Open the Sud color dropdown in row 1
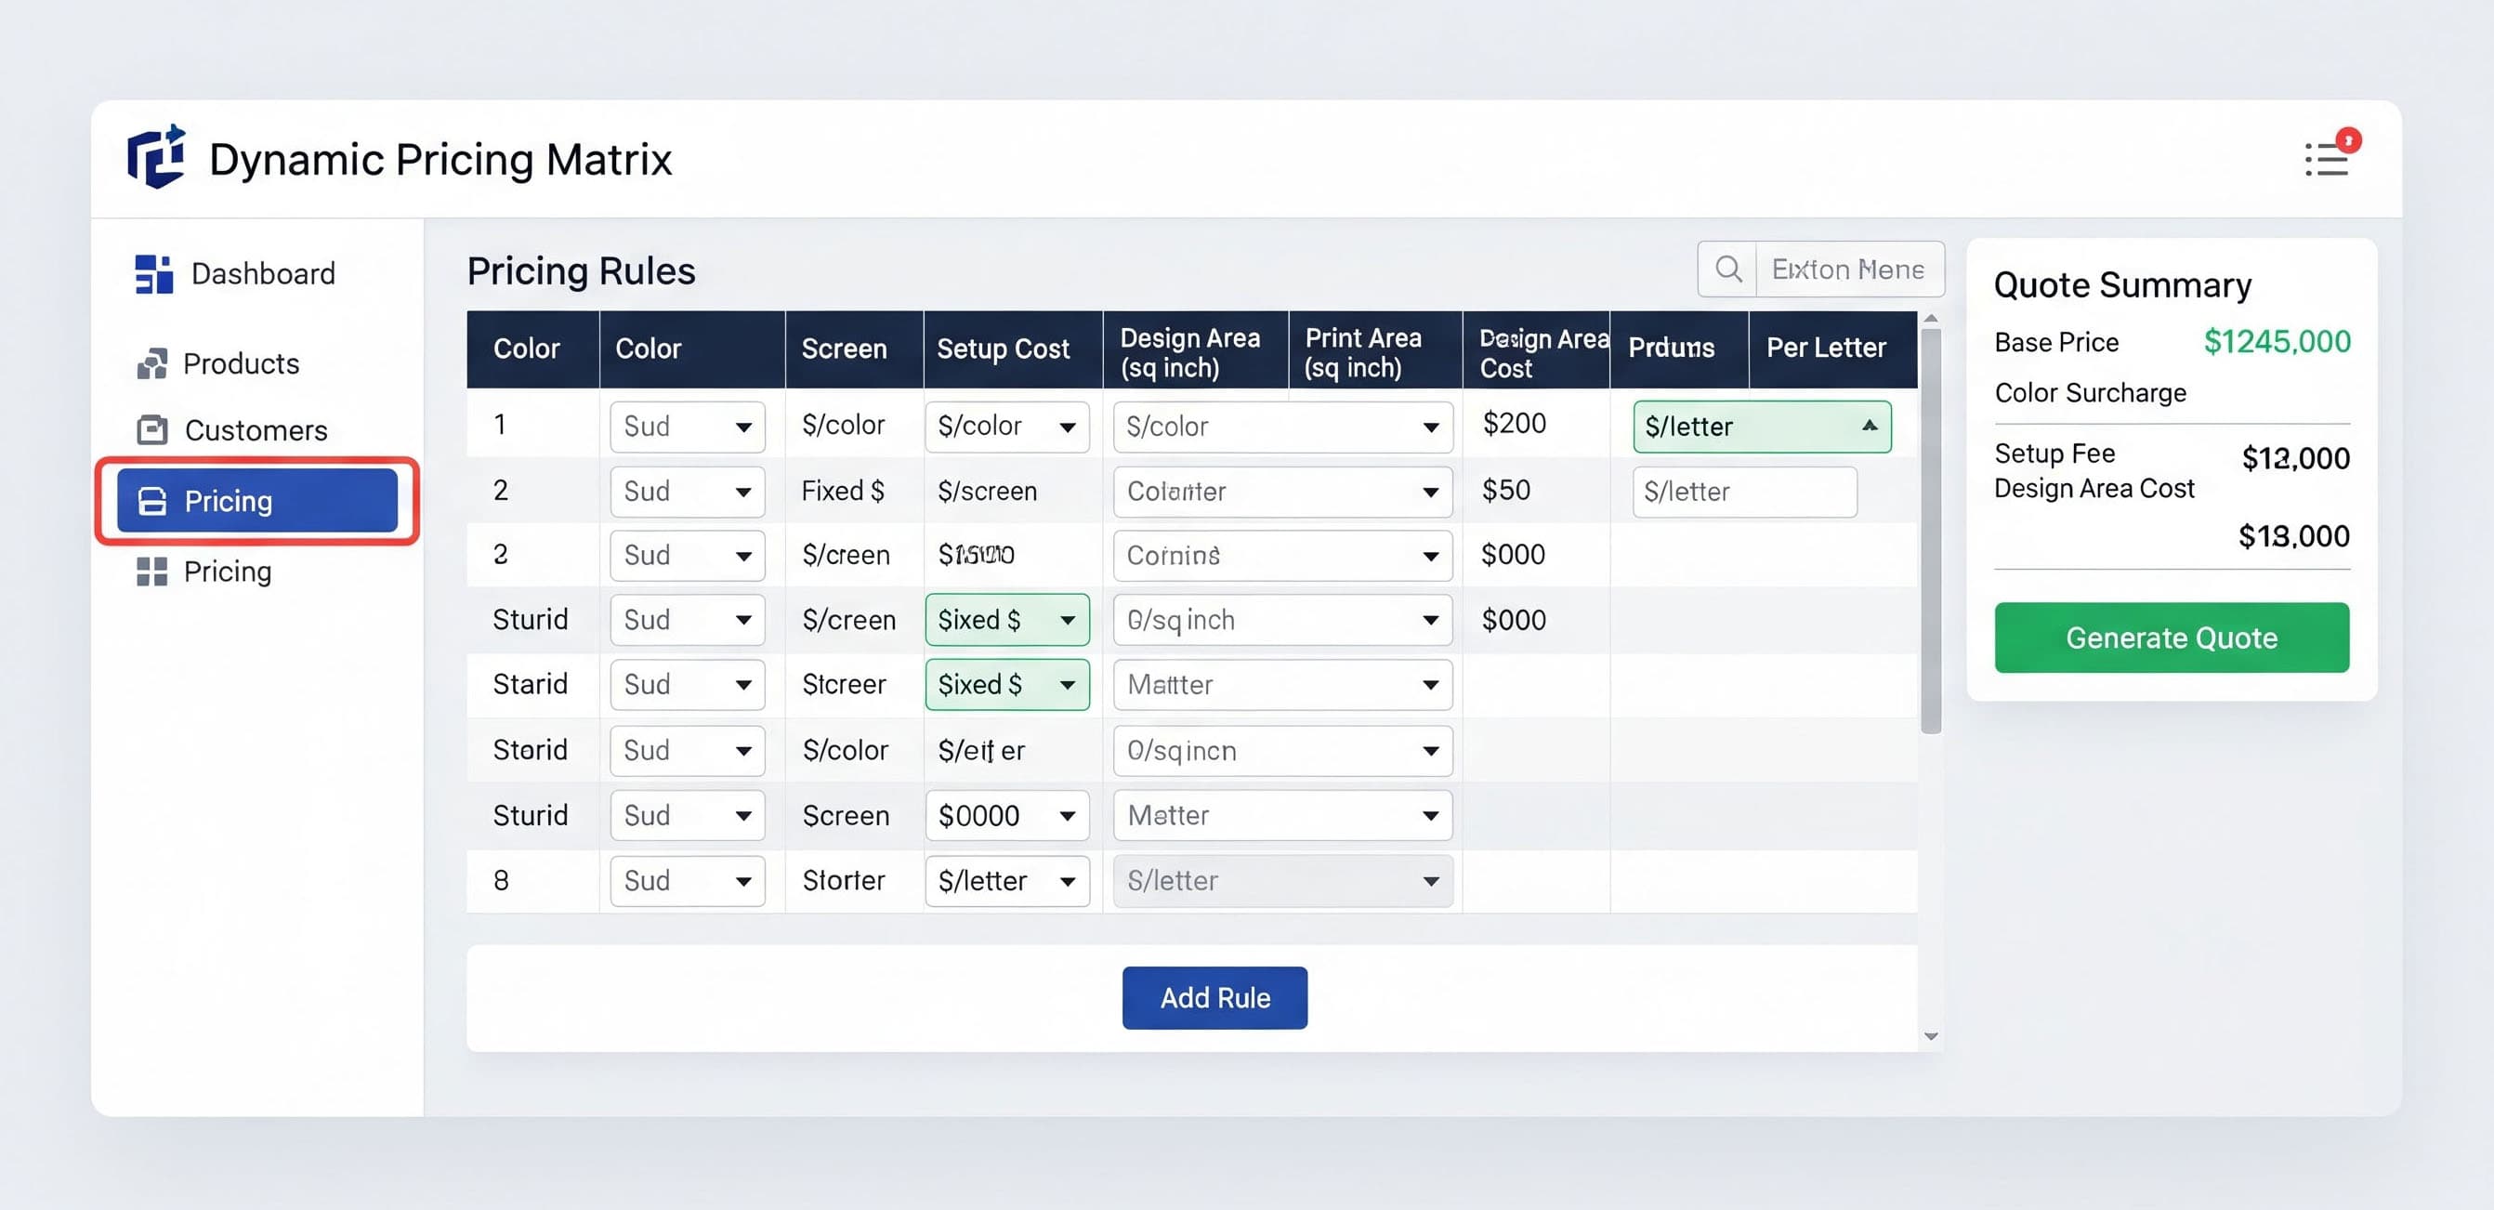This screenshot has height=1210, width=2494. pos(687,426)
